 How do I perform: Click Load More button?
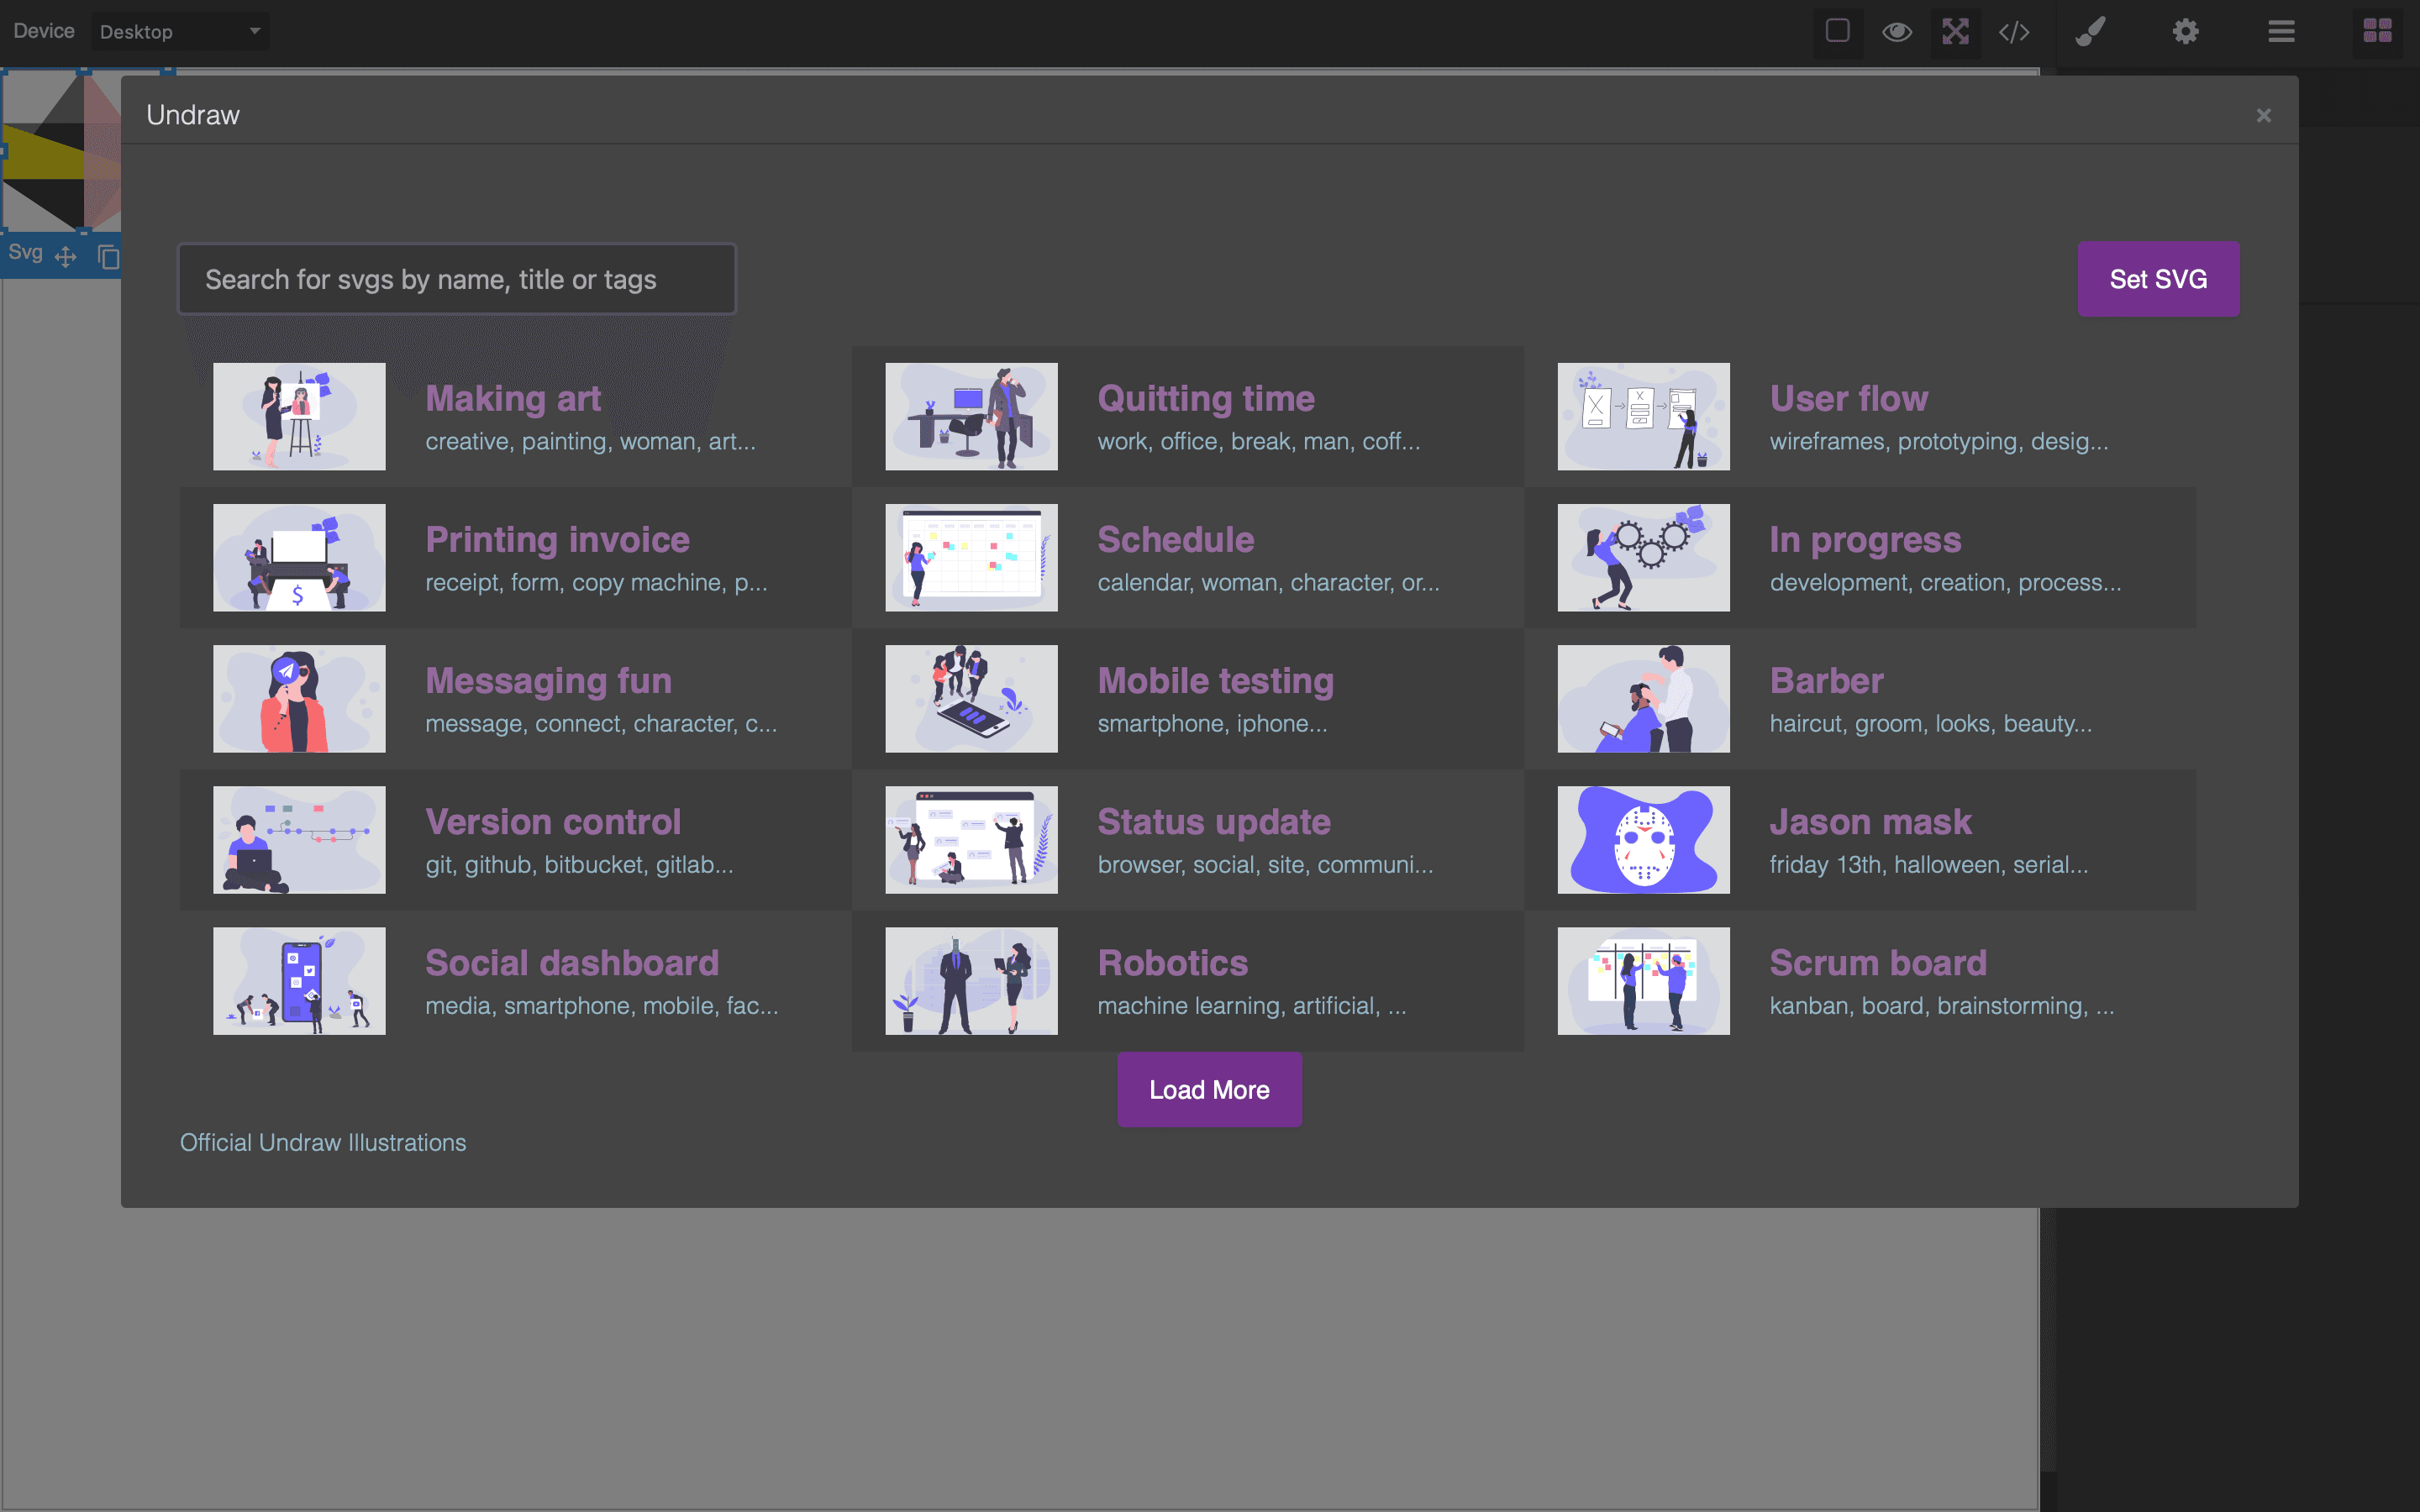point(1209,1089)
